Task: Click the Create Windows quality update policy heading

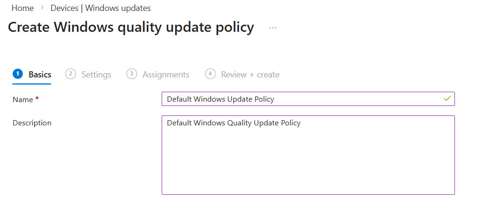Action: click(x=131, y=27)
